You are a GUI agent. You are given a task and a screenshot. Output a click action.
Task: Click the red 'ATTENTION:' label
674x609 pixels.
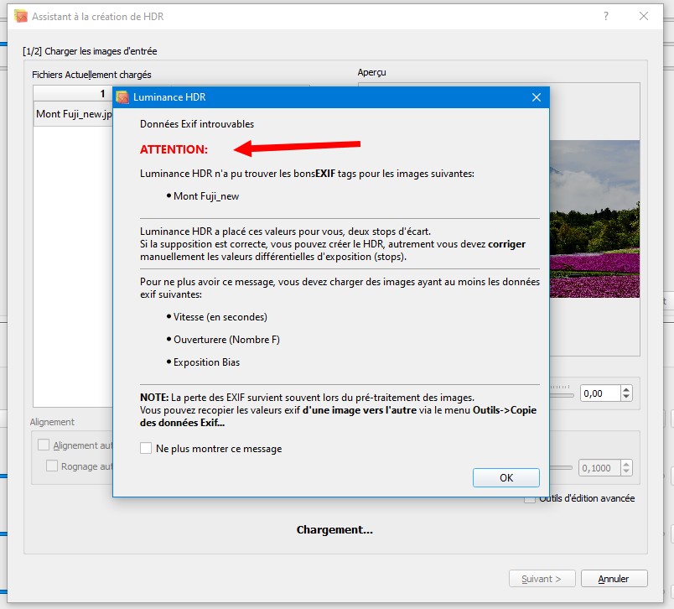tap(174, 149)
